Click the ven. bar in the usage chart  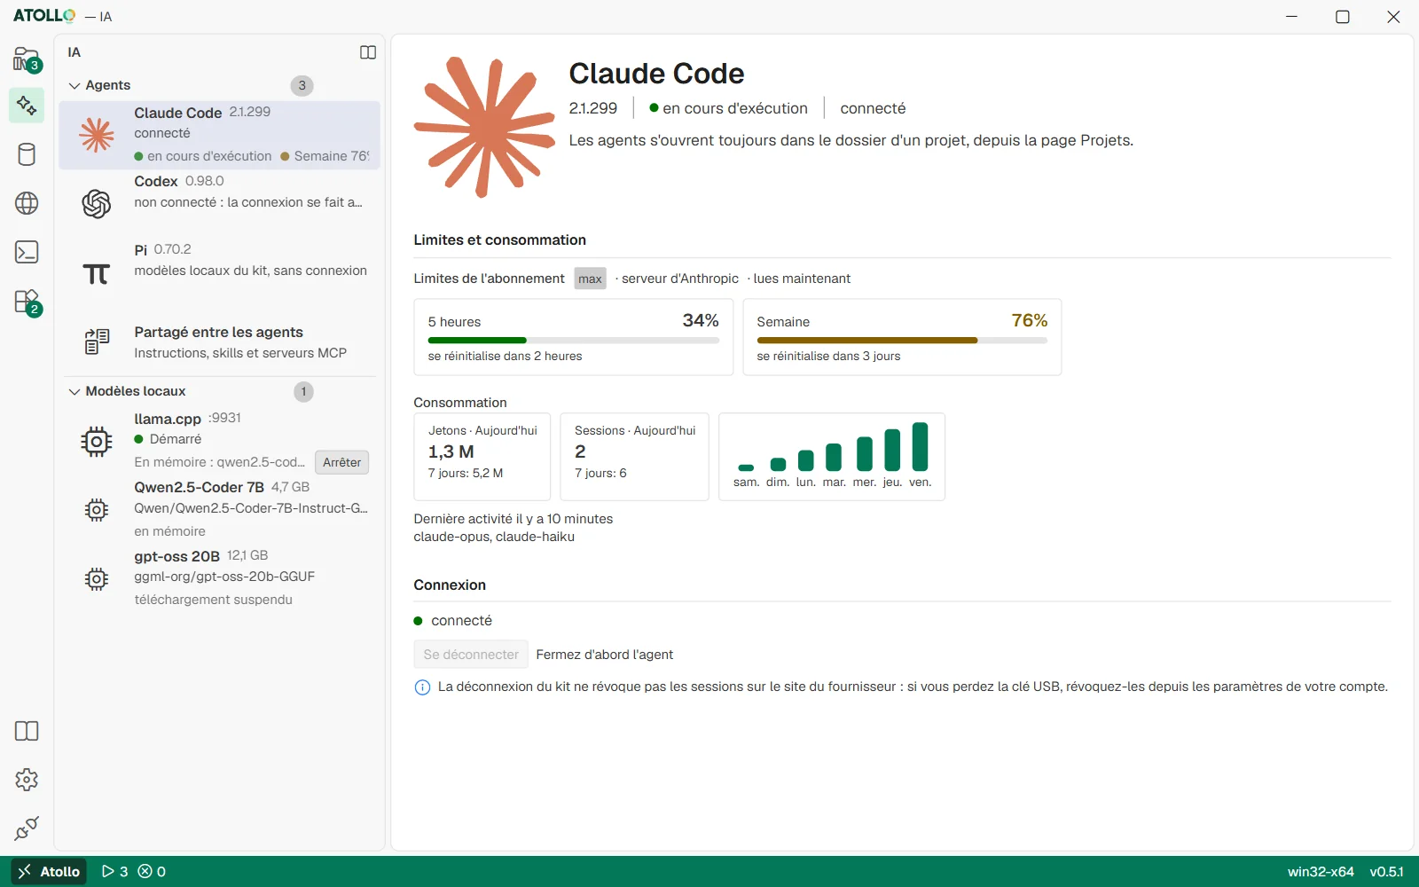921,446
